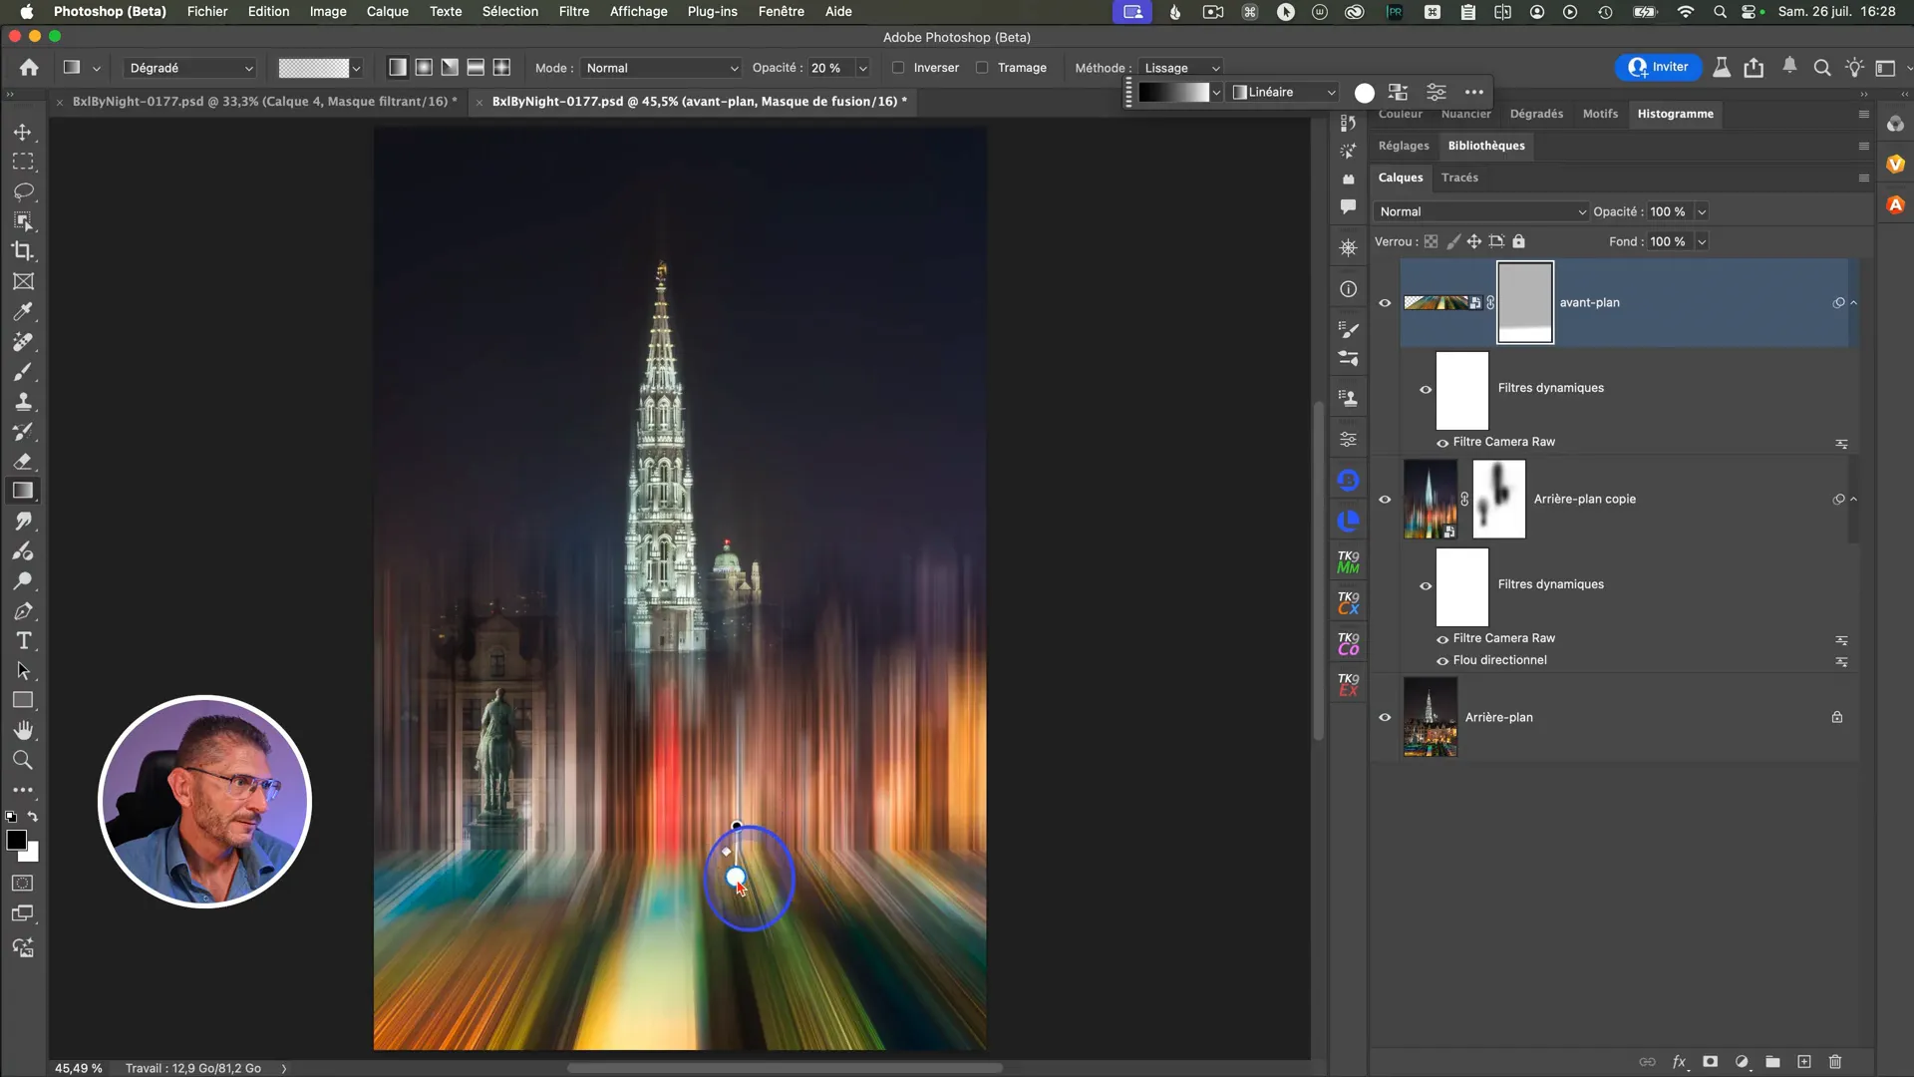Click the gradient preview swatch in options bar

[313, 68]
